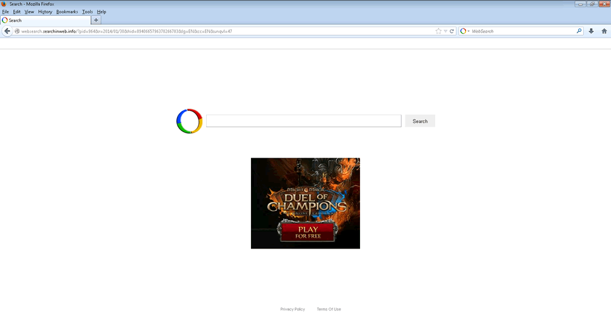Open the Privacy Policy link

click(x=292, y=309)
